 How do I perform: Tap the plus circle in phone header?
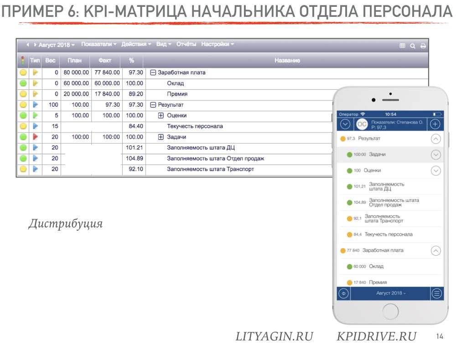tap(435, 124)
